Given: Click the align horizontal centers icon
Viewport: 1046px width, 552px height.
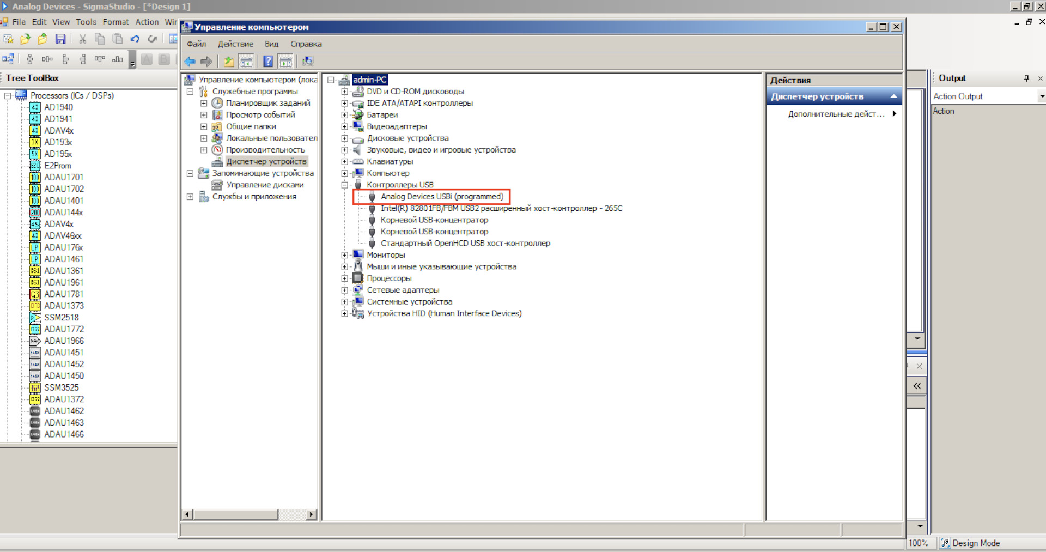Looking at the screenshot, I should [x=30, y=59].
